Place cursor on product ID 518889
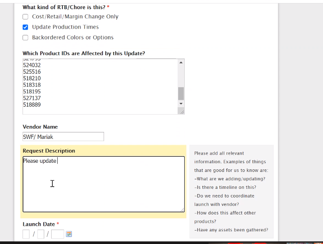The image size is (323, 244). [32, 105]
